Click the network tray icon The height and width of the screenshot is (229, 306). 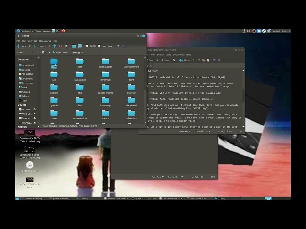coord(269,31)
